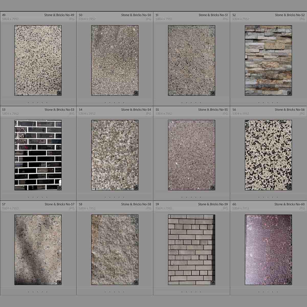Click the badge icon on Stone & Bricks No-50 thumbnail
The width and height of the screenshot is (307, 307).
(136, 93)
